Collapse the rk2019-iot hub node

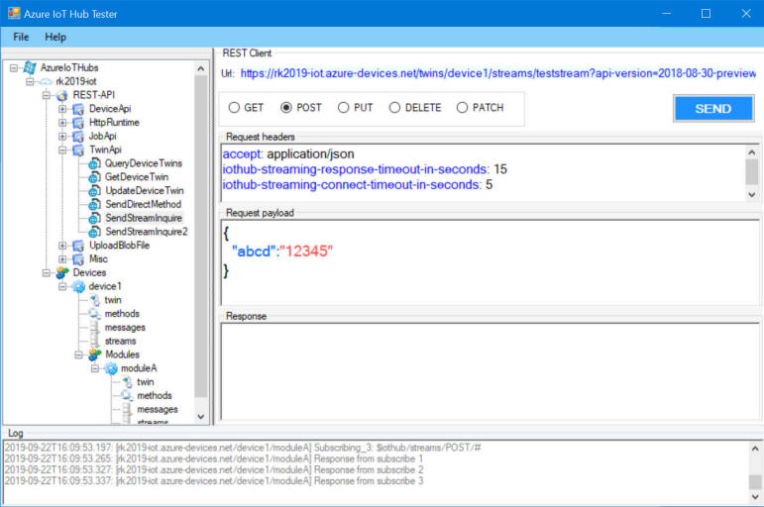pyautogui.click(x=30, y=81)
